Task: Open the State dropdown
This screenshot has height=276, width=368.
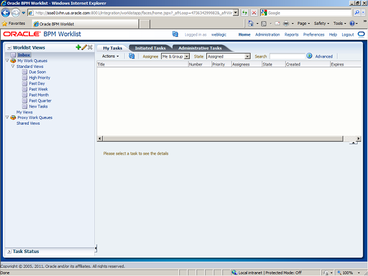Action: [248, 56]
